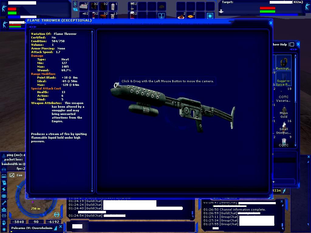311x233 pixels.
Task: Click the -5840 X coordinate readout
Action: tap(18, 222)
